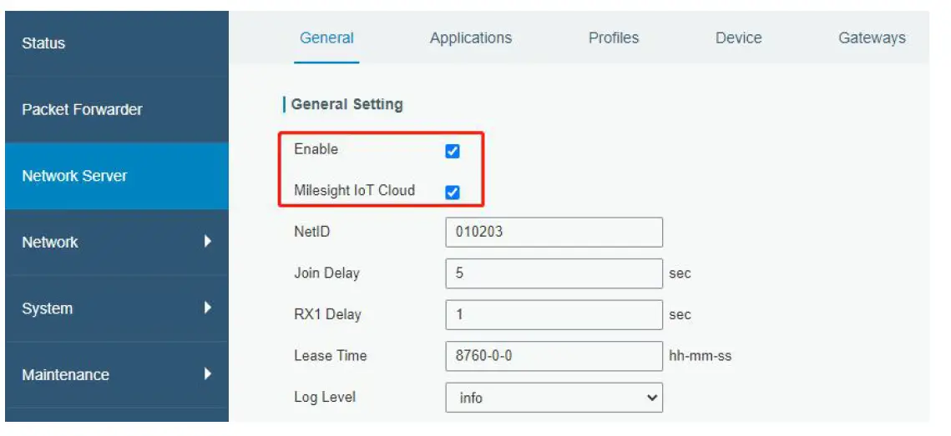Select the Lease Time input field
This screenshot has height=436, width=951.
click(554, 356)
